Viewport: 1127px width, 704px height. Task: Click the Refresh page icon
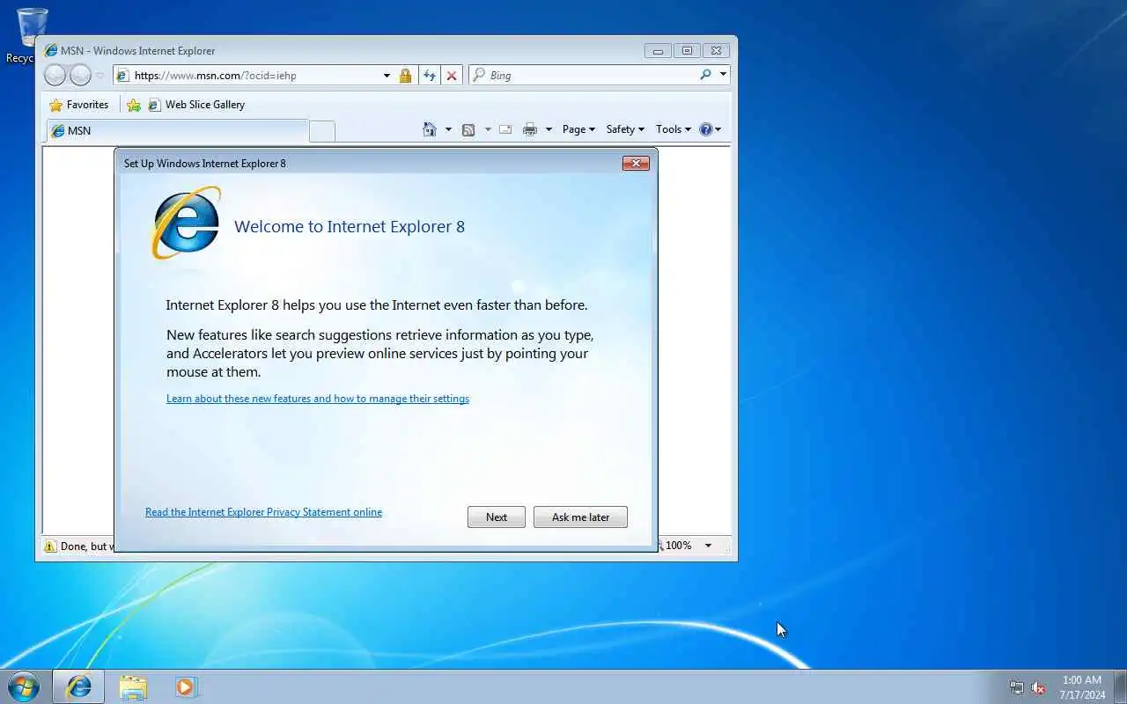pos(429,76)
